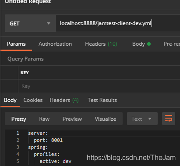The height and width of the screenshot is (166, 180).
Task: Click the Key input in Query Params
Action: coord(99,86)
